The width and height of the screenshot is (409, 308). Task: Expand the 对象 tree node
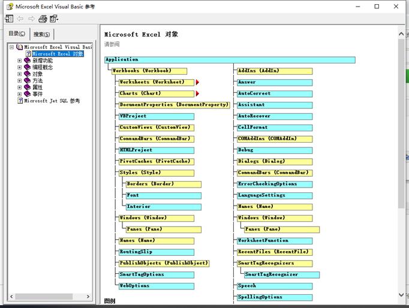(x=20, y=74)
